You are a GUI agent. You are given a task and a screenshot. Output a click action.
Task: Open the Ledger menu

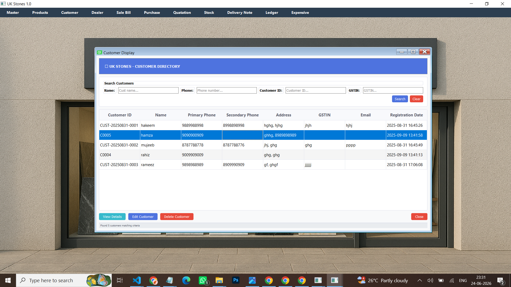[x=272, y=12]
